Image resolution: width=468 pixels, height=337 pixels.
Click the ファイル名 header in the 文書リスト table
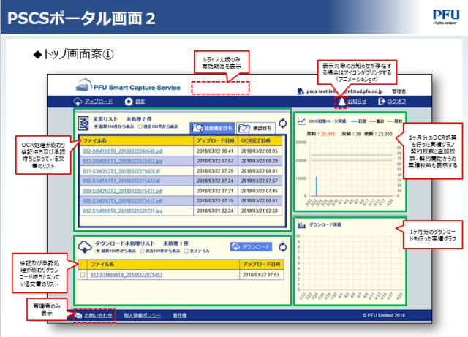pos(137,140)
